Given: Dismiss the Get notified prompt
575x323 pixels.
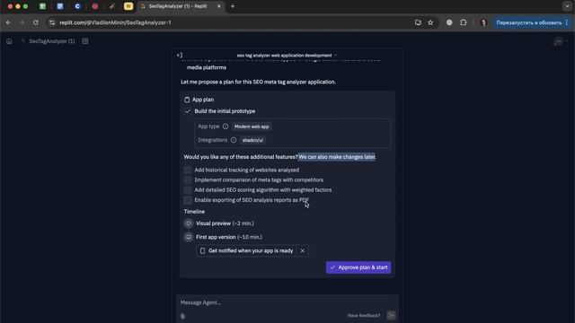Looking at the screenshot, I should pyautogui.click(x=303, y=251).
